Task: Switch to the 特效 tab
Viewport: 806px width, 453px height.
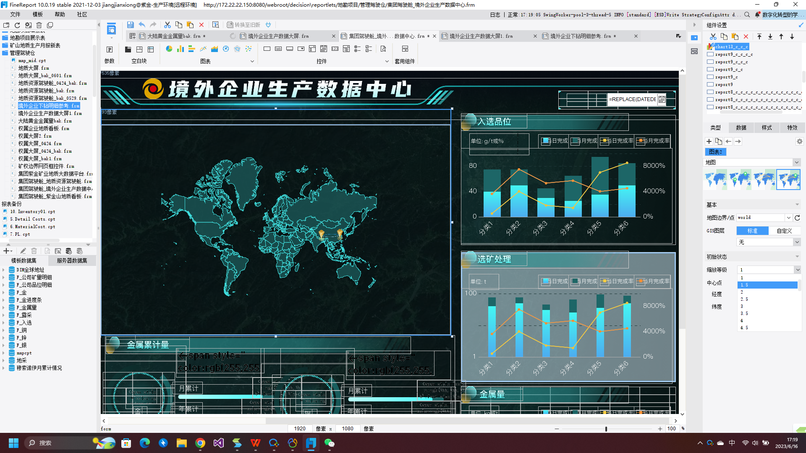Action: coord(792,128)
